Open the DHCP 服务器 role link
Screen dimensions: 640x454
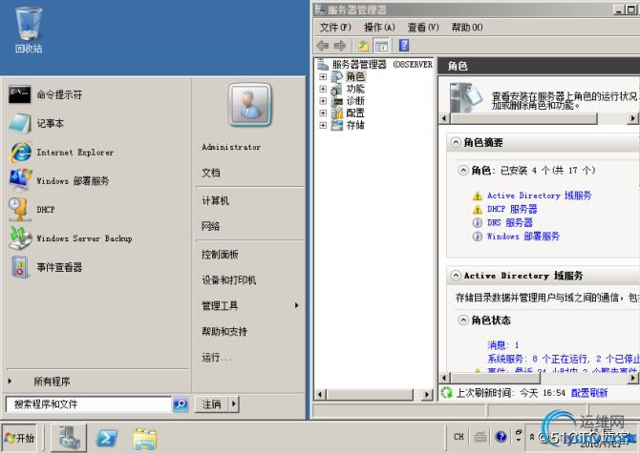(x=512, y=209)
